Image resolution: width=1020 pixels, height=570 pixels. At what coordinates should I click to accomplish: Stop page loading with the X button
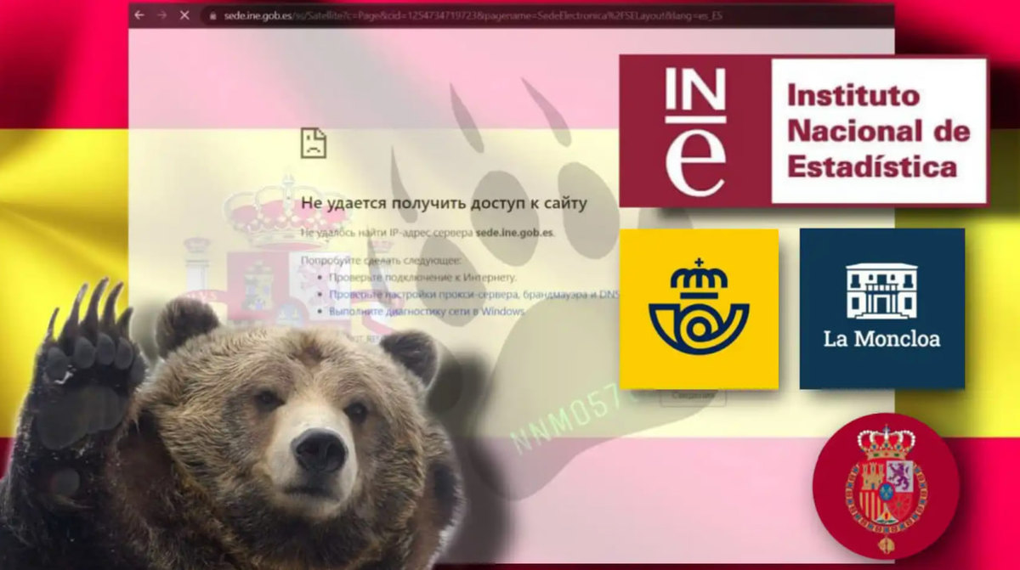[x=184, y=15]
